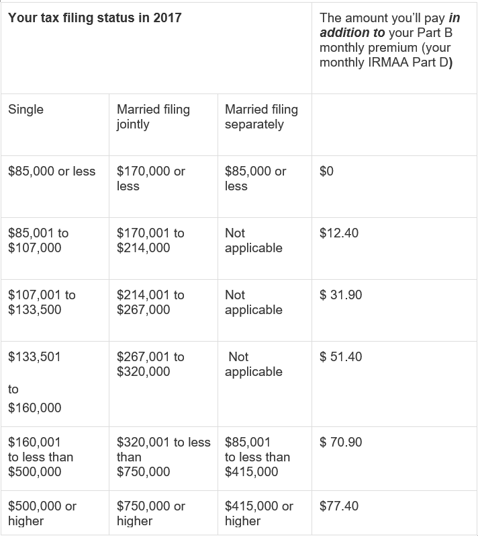Click the $ 31.90 amount cell
478x536 pixels.
341,295
